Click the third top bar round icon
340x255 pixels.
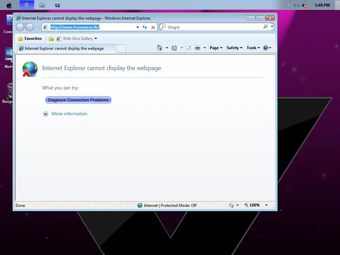57,5
